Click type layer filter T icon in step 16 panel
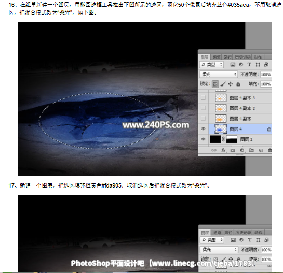 click(249, 65)
